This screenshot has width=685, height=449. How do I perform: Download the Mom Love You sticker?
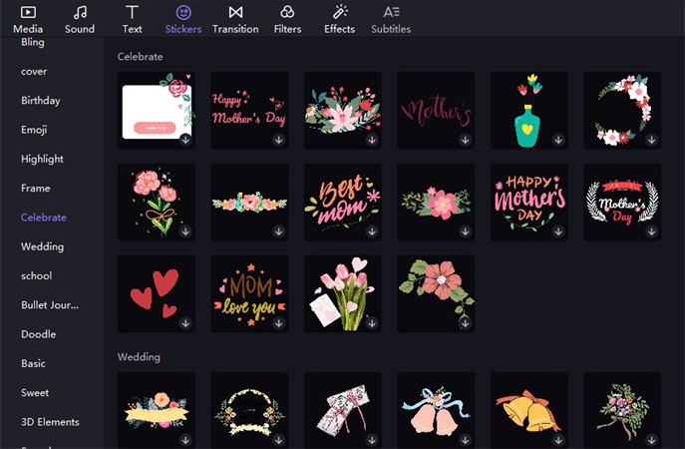(279, 323)
